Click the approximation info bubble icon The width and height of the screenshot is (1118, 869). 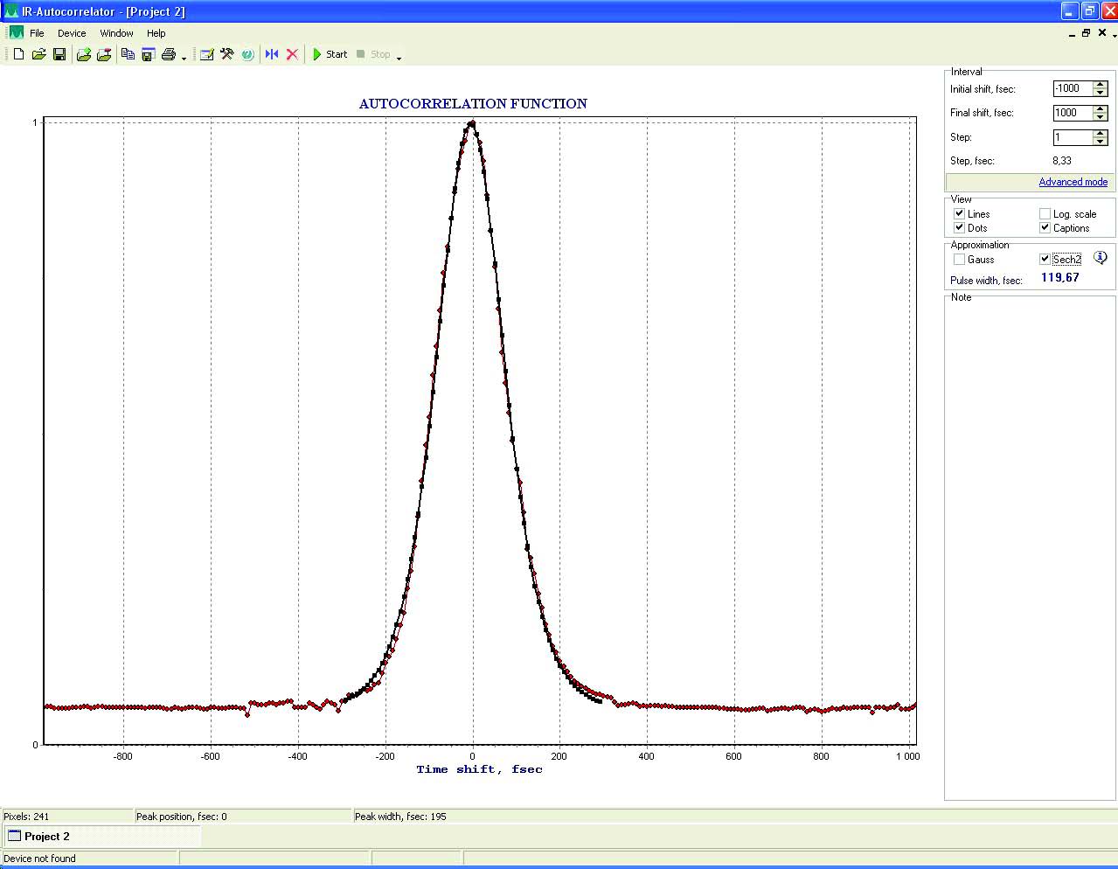pyautogui.click(x=1101, y=258)
